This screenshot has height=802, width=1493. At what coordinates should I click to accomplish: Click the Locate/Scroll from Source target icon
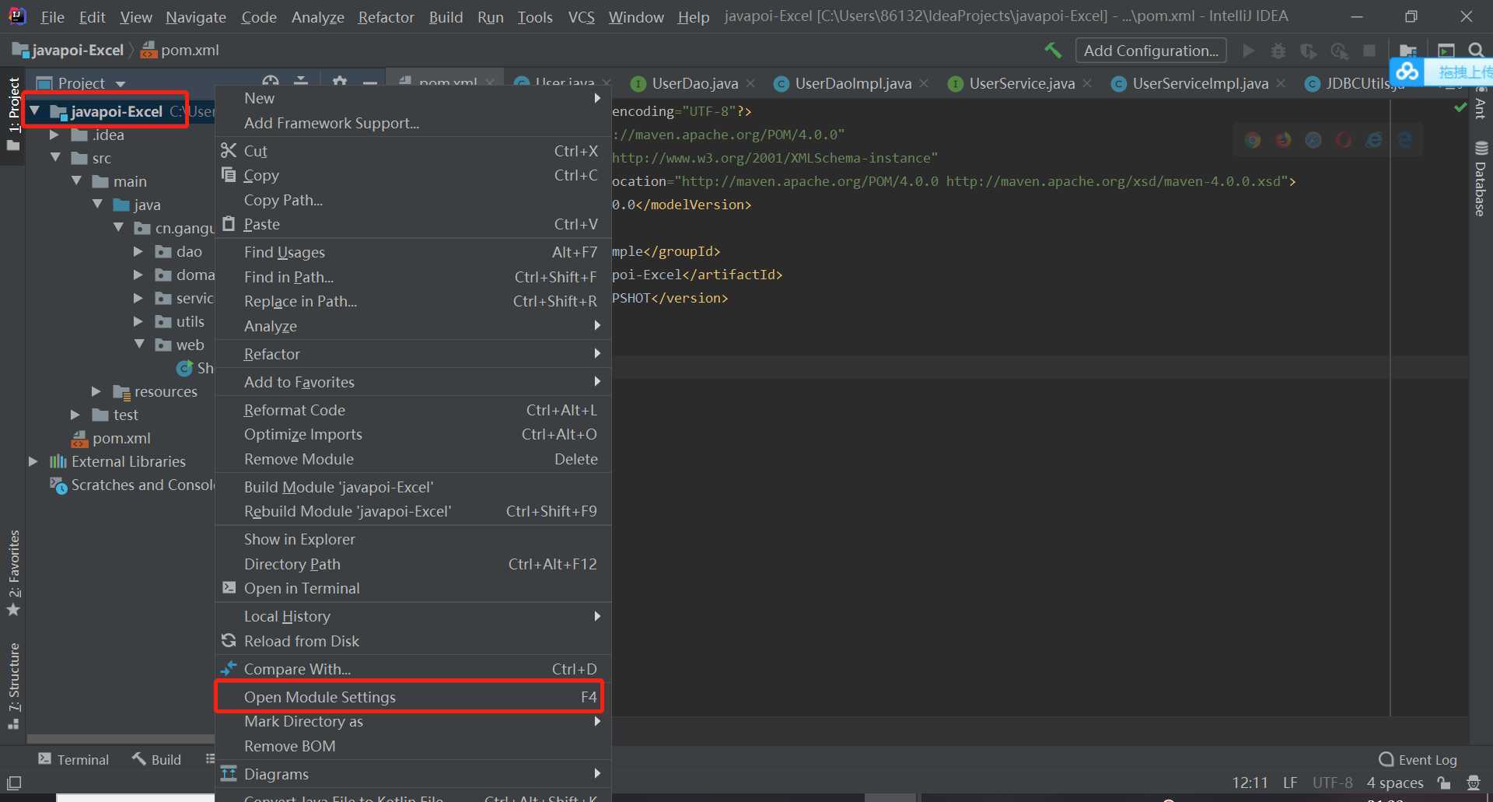point(271,82)
